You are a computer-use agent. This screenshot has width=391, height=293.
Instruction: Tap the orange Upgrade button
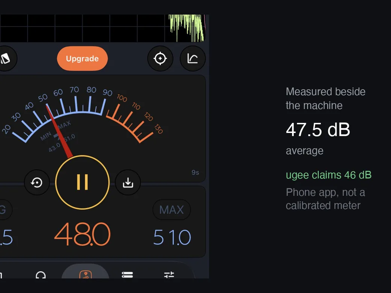click(x=82, y=59)
